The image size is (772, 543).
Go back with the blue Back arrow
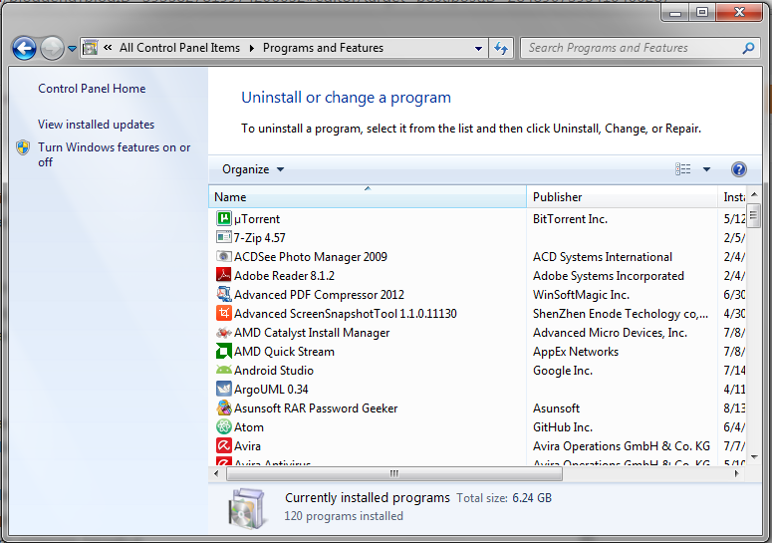point(24,48)
